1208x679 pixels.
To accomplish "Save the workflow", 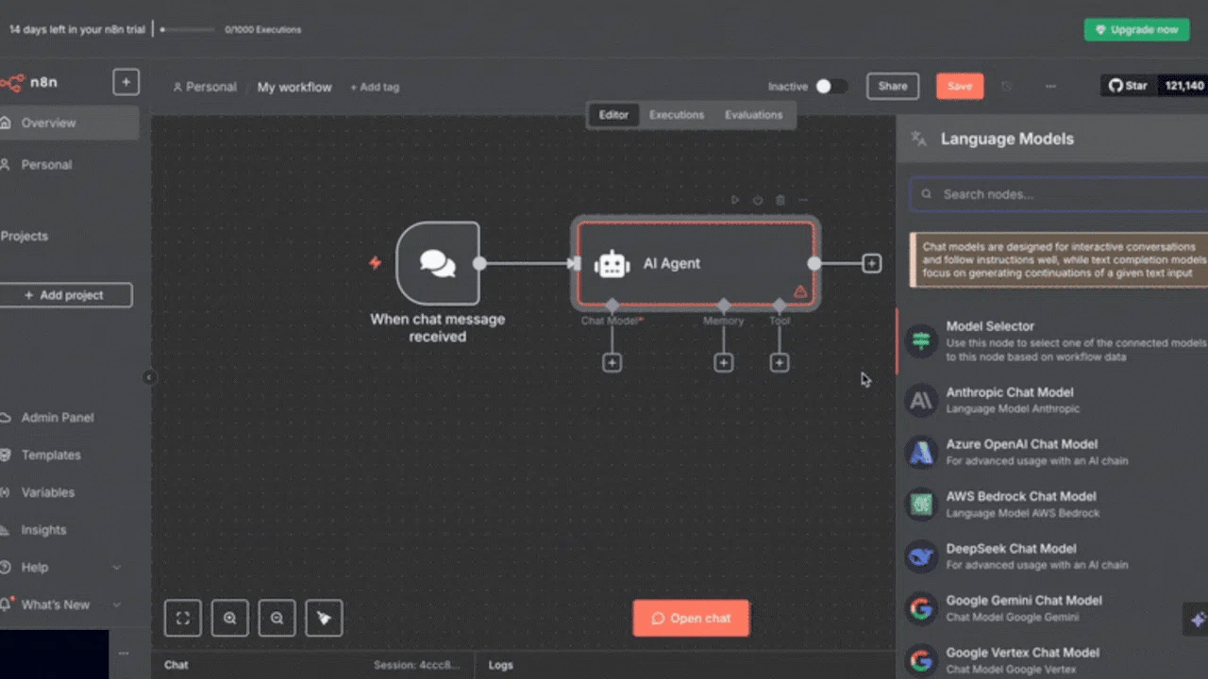I will point(960,86).
